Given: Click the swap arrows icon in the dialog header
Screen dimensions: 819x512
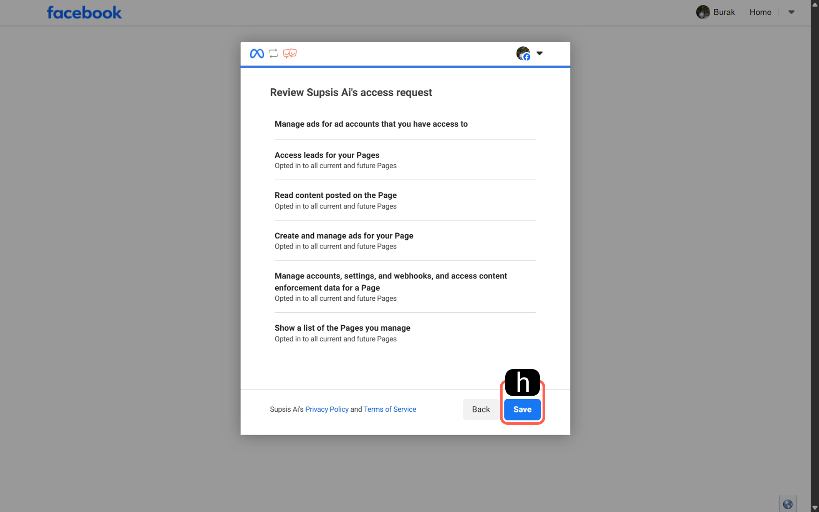Looking at the screenshot, I should click(x=273, y=53).
